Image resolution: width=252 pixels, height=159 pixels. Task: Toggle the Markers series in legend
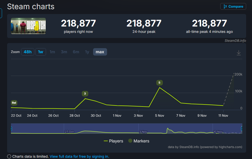(x=139, y=141)
